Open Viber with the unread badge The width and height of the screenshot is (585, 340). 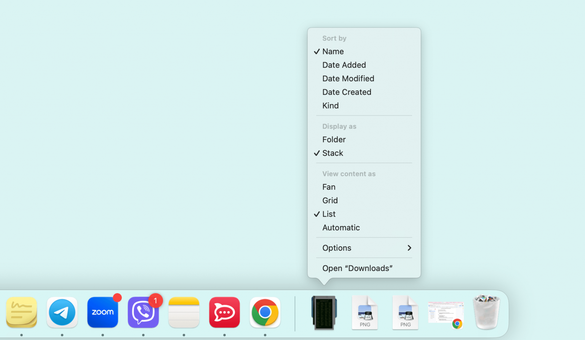tap(143, 313)
